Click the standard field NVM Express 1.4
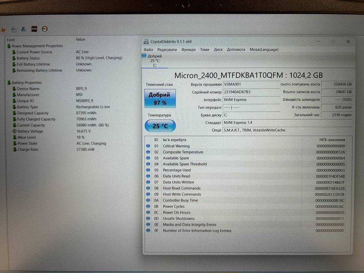 [x=288, y=122]
